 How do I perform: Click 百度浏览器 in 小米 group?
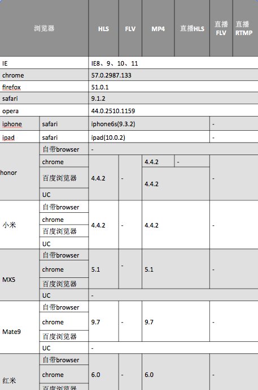point(64,231)
